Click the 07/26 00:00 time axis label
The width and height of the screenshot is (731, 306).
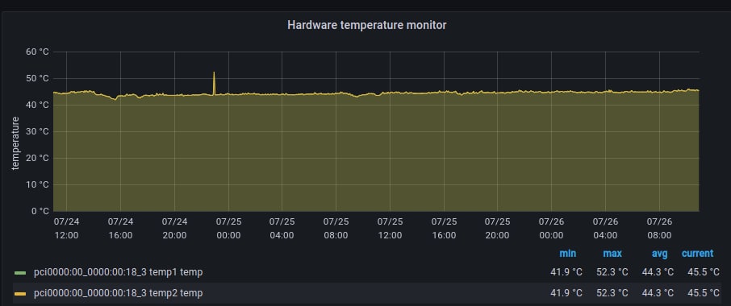(552, 229)
